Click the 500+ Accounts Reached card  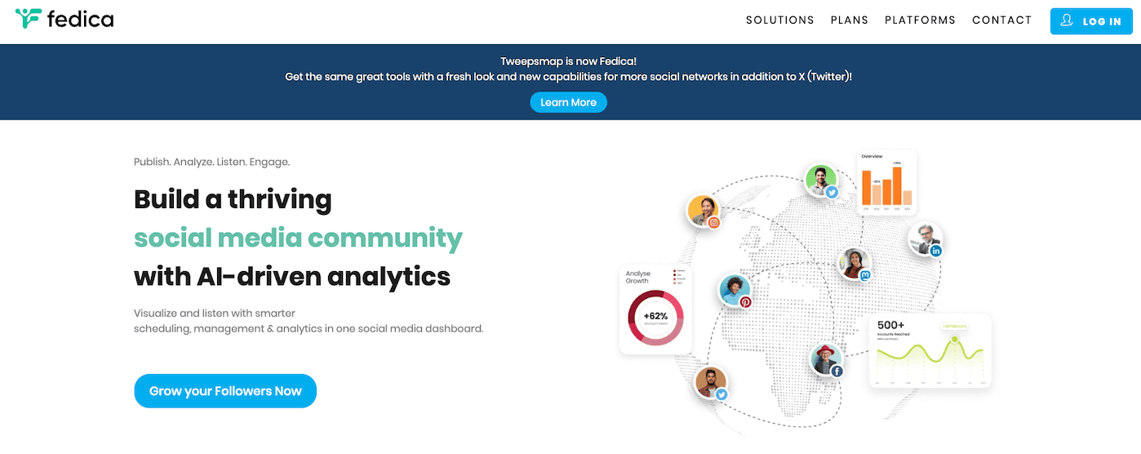[930, 350]
